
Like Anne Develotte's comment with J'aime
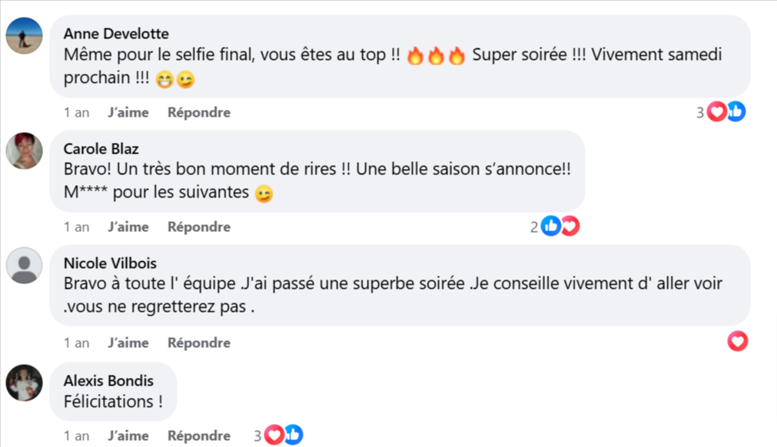(128, 112)
